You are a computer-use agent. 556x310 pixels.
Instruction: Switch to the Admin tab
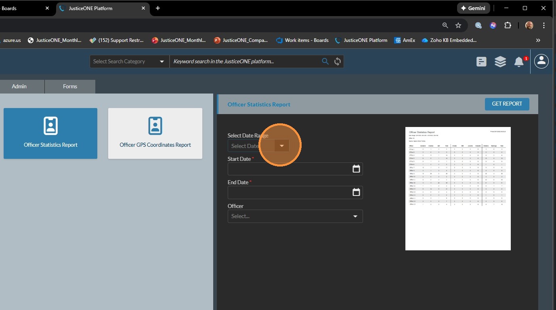click(x=19, y=86)
